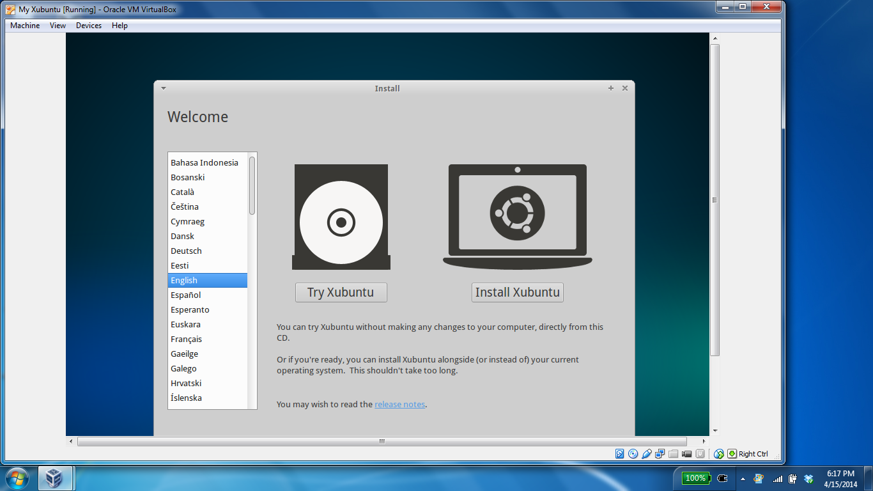The height and width of the screenshot is (491, 873).
Task: Open the wireless network signal icon
Action: click(x=777, y=478)
